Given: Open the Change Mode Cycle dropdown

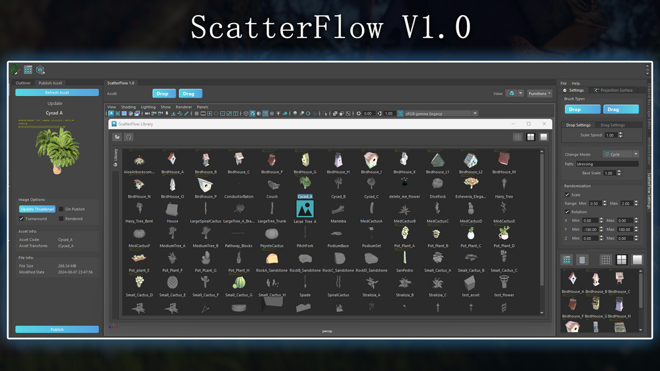Looking at the screenshot, I should (621, 154).
